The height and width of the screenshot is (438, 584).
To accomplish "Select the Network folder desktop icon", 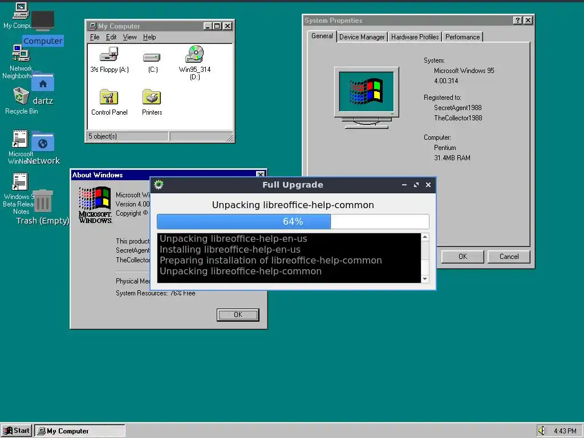I will coord(42,142).
